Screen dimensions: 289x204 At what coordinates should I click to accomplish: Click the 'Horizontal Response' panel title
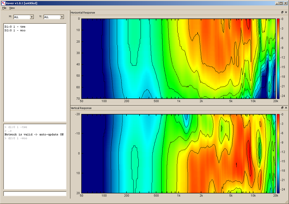pos(83,12)
